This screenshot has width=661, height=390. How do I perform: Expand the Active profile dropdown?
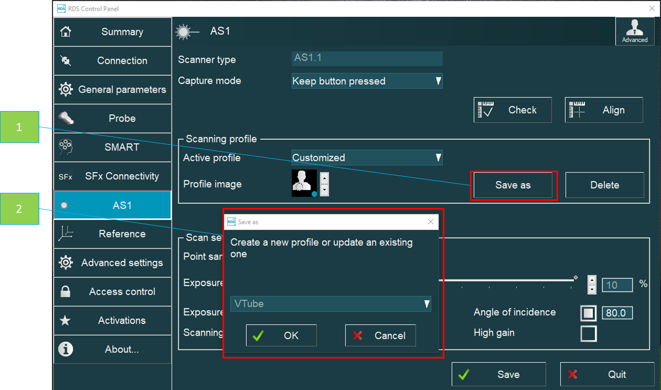click(367, 158)
